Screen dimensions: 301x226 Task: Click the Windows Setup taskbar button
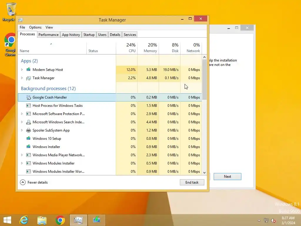pyautogui.click(x=96, y=220)
